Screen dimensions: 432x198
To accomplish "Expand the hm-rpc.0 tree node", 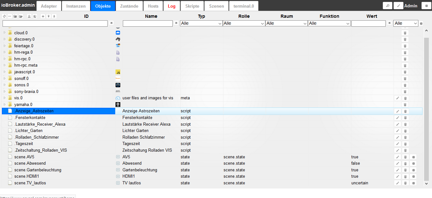I will click(x=5, y=59).
